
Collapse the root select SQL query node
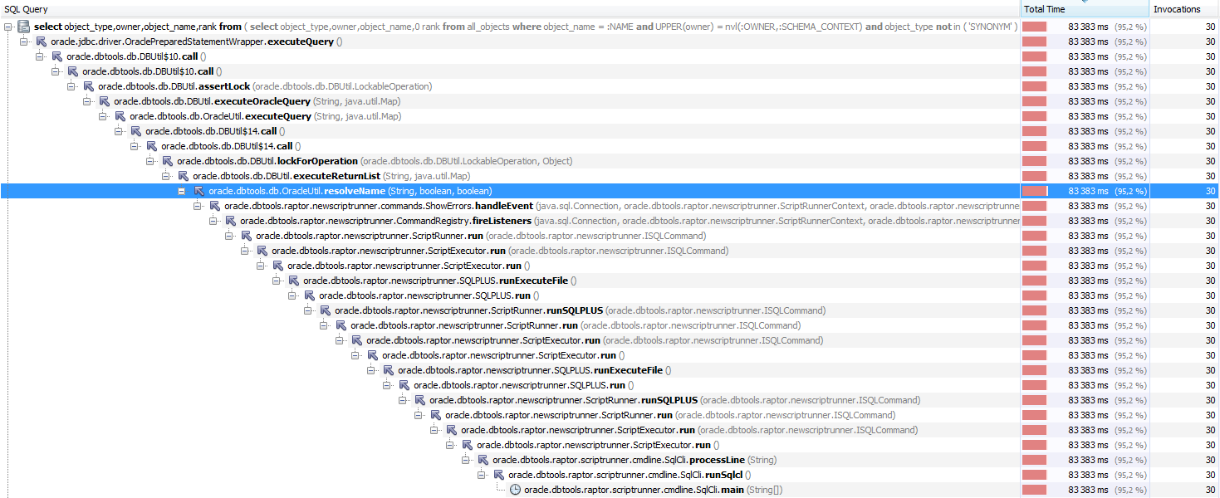pos(8,27)
